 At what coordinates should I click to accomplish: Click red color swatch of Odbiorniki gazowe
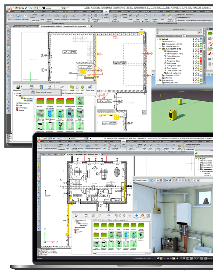201,51
